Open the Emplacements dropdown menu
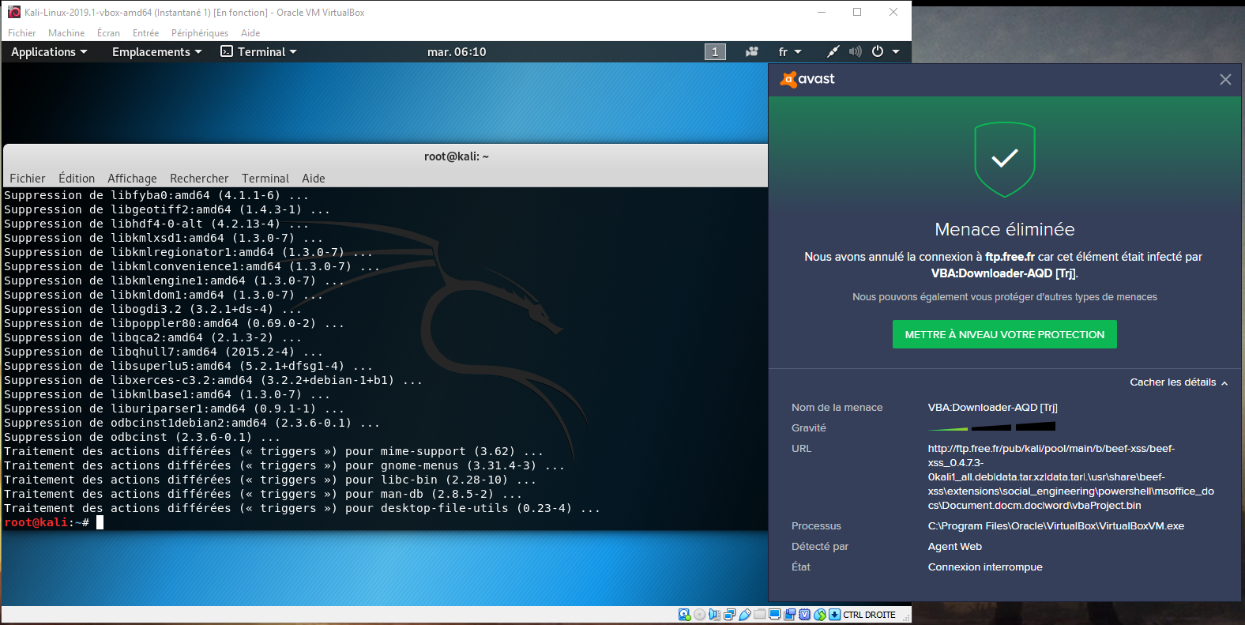Viewport: 1245px width, 625px height. [x=156, y=52]
